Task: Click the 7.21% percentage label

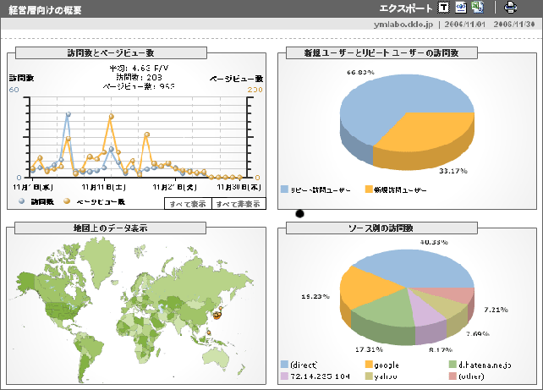Action: [496, 310]
